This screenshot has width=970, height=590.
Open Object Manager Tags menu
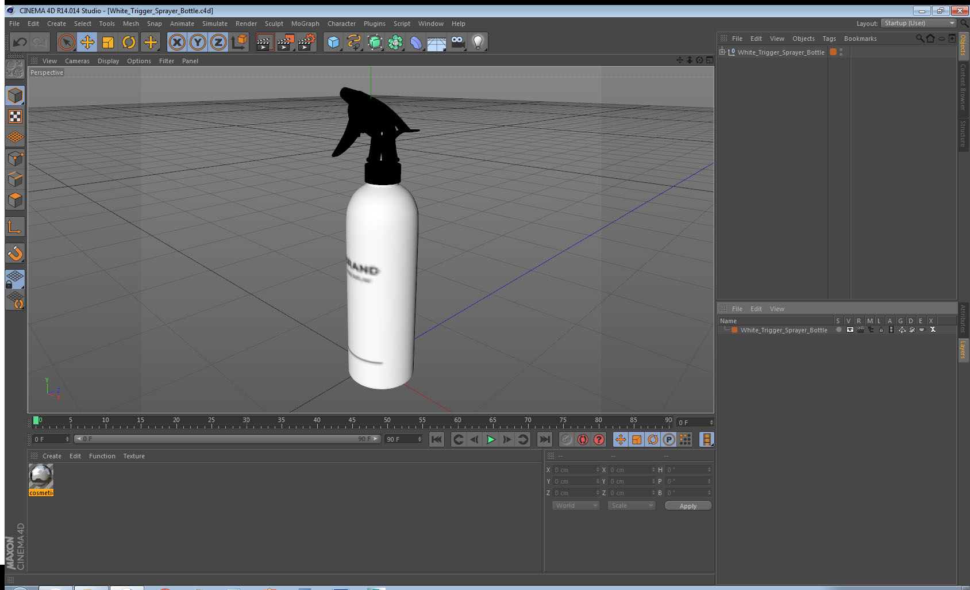click(x=829, y=39)
